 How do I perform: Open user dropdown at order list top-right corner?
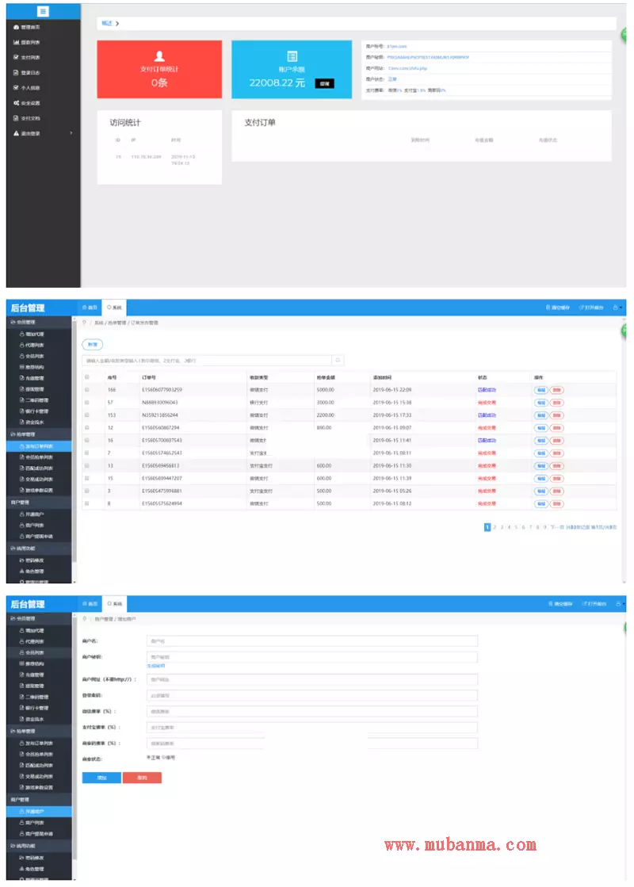(x=619, y=307)
